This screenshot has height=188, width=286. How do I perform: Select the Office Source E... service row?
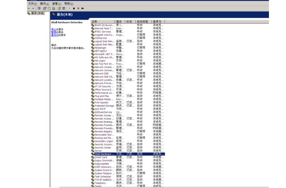(x=128, y=90)
